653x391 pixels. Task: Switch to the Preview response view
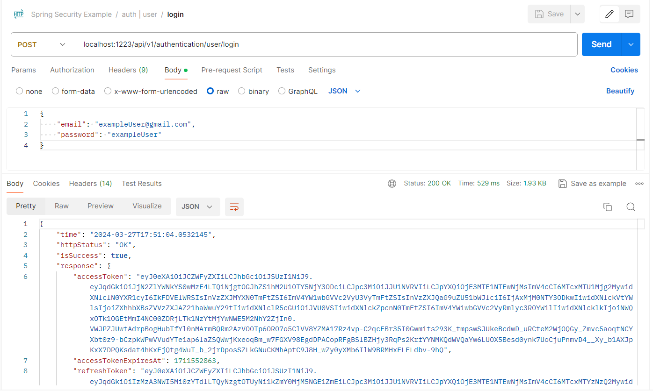(x=101, y=206)
